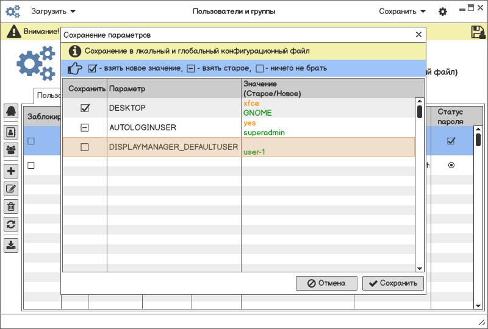Select the user groups icon in sidebar
488x329 pixels.
click(11, 149)
